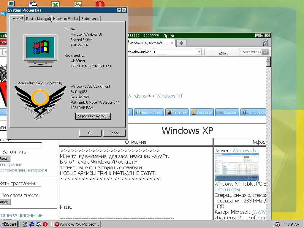The height and width of the screenshot is (228, 304).
Task: Open the Hardware Profiles tab
Action: pos(65,19)
